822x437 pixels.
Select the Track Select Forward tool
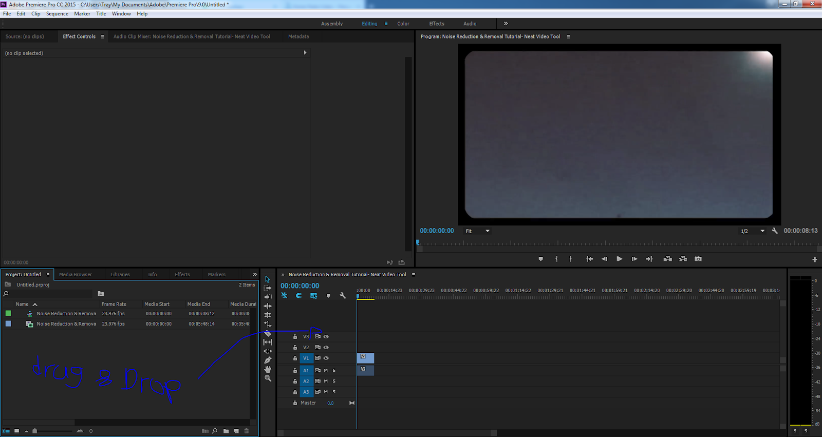tap(268, 288)
